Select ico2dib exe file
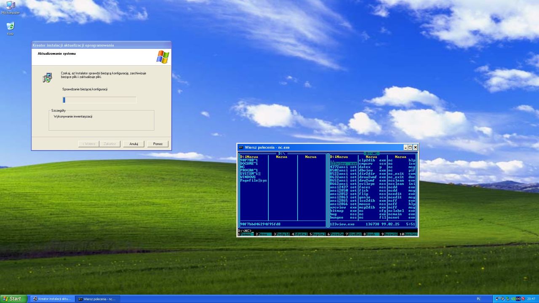This screenshot has width=539, height=303. click(372, 200)
